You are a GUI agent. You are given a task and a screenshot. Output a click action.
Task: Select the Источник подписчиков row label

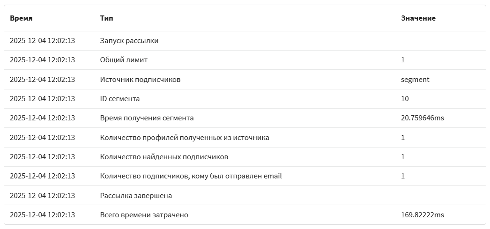(x=140, y=80)
